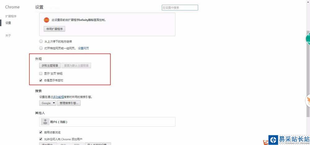Select 打开特定网页或一组网页 radio option
This screenshot has width=310, height=145.
tap(41, 48)
